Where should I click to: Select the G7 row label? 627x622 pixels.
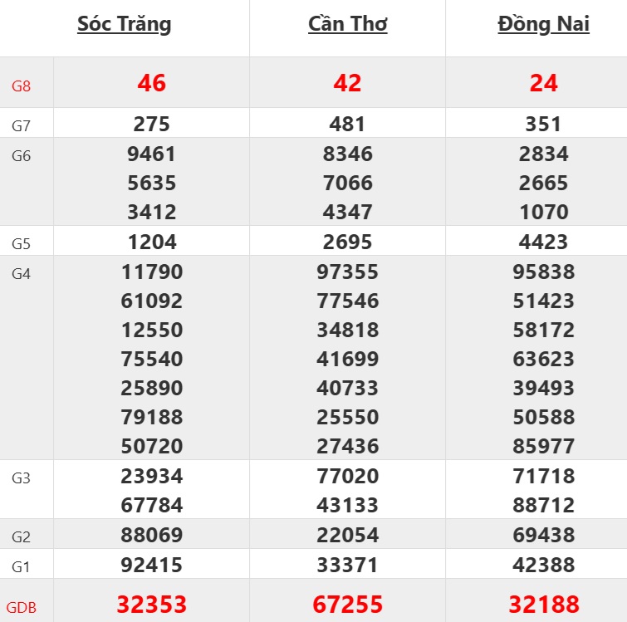pyautogui.click(x=22, y=126)
